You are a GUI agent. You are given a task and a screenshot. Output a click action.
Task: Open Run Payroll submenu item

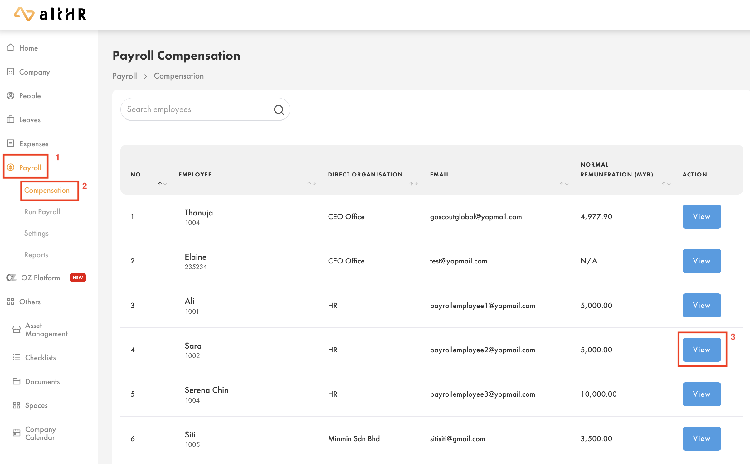pyautogui.click(x=42, y=212)
